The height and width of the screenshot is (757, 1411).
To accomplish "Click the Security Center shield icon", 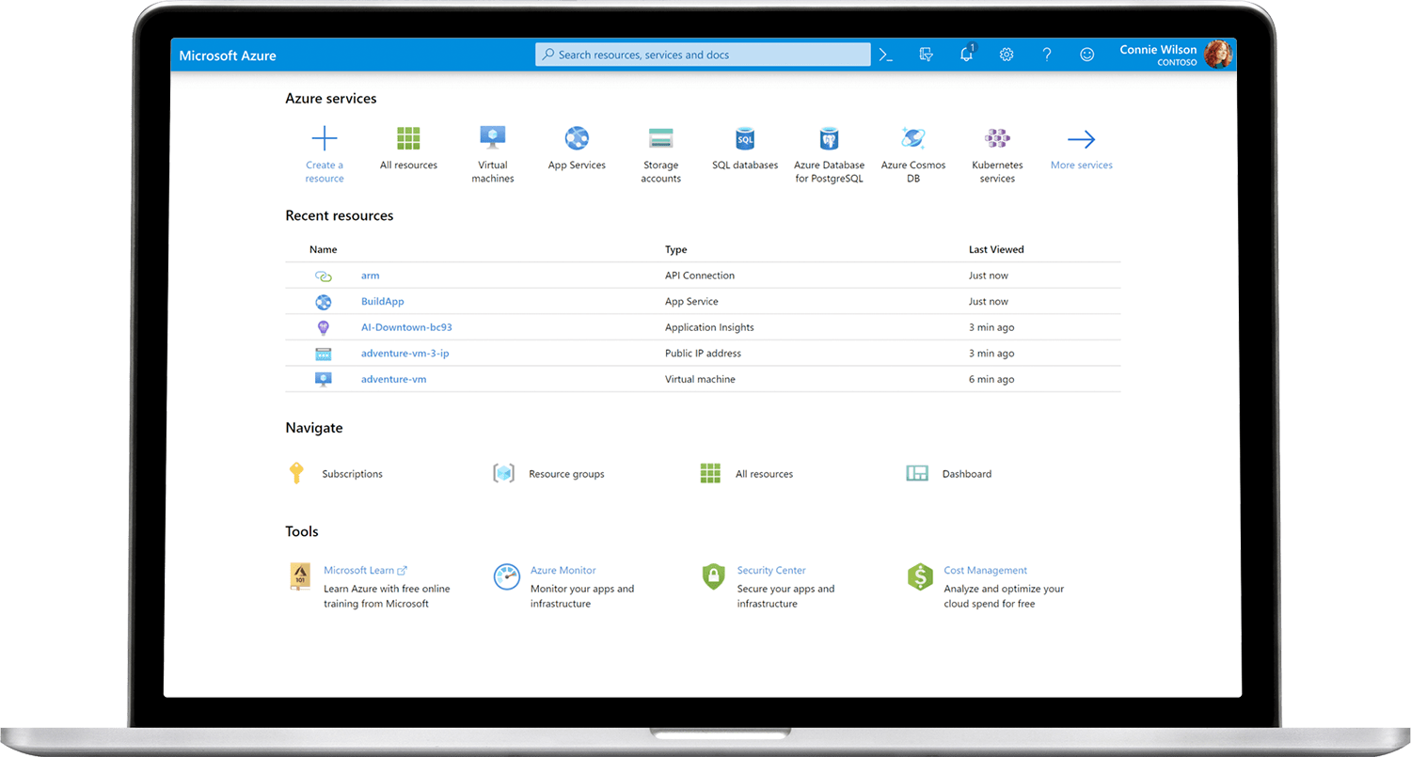I will [x=714, y=576].
